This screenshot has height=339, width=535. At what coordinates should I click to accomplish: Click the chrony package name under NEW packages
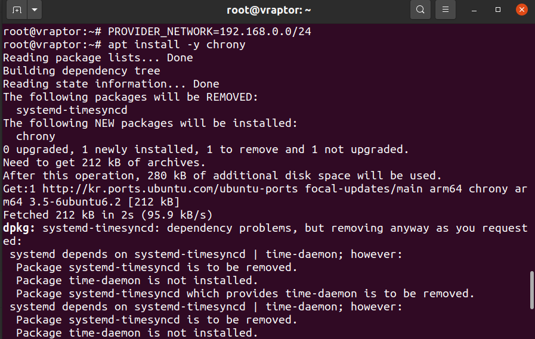click(x=35, y=136)
